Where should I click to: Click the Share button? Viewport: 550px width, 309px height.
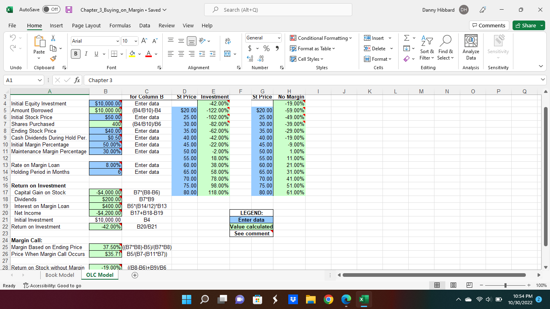click(528, 25)
